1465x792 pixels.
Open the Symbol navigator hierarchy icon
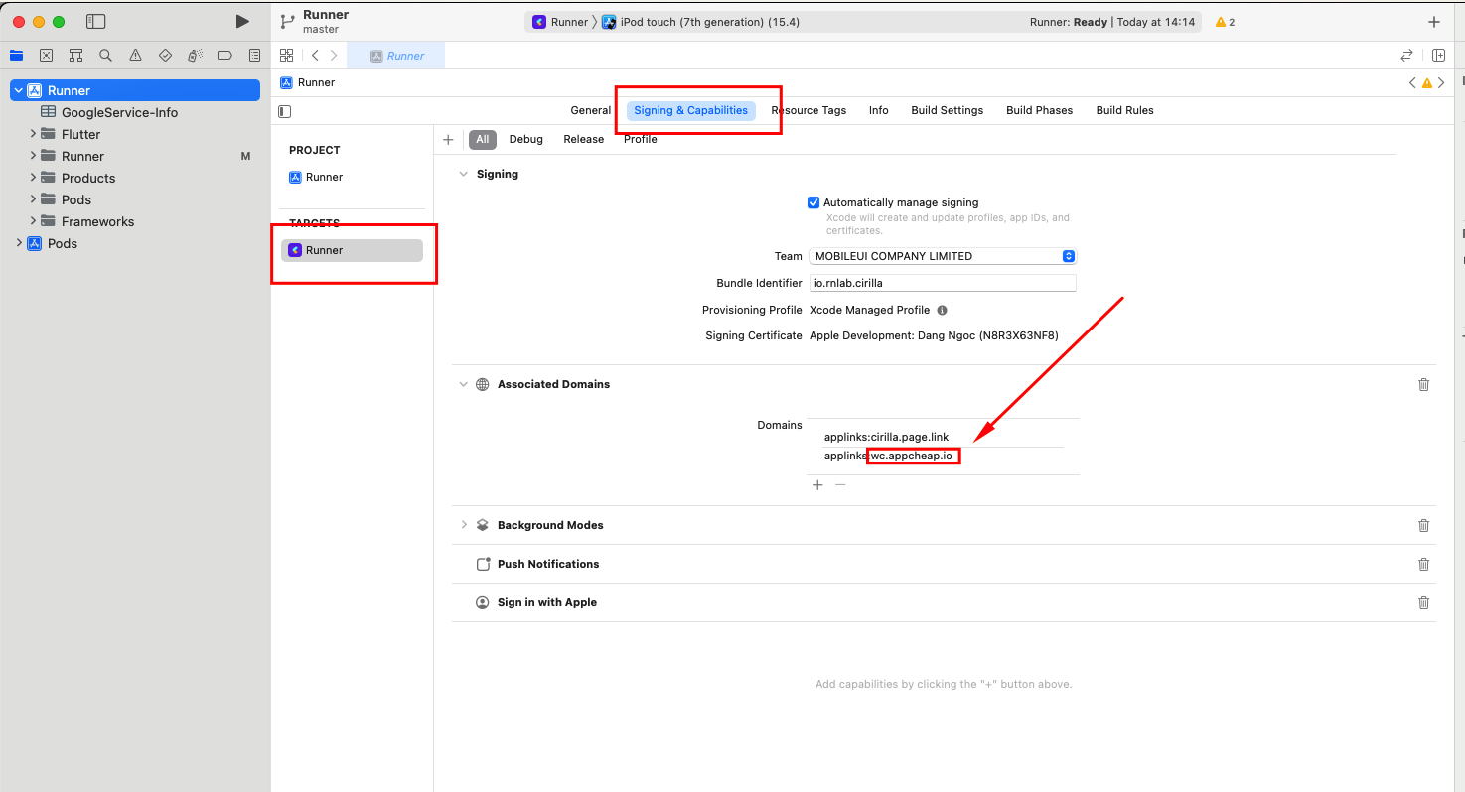point(76,56)
